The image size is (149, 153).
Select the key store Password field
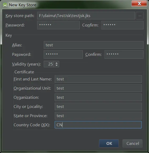[x=58, y=25]
